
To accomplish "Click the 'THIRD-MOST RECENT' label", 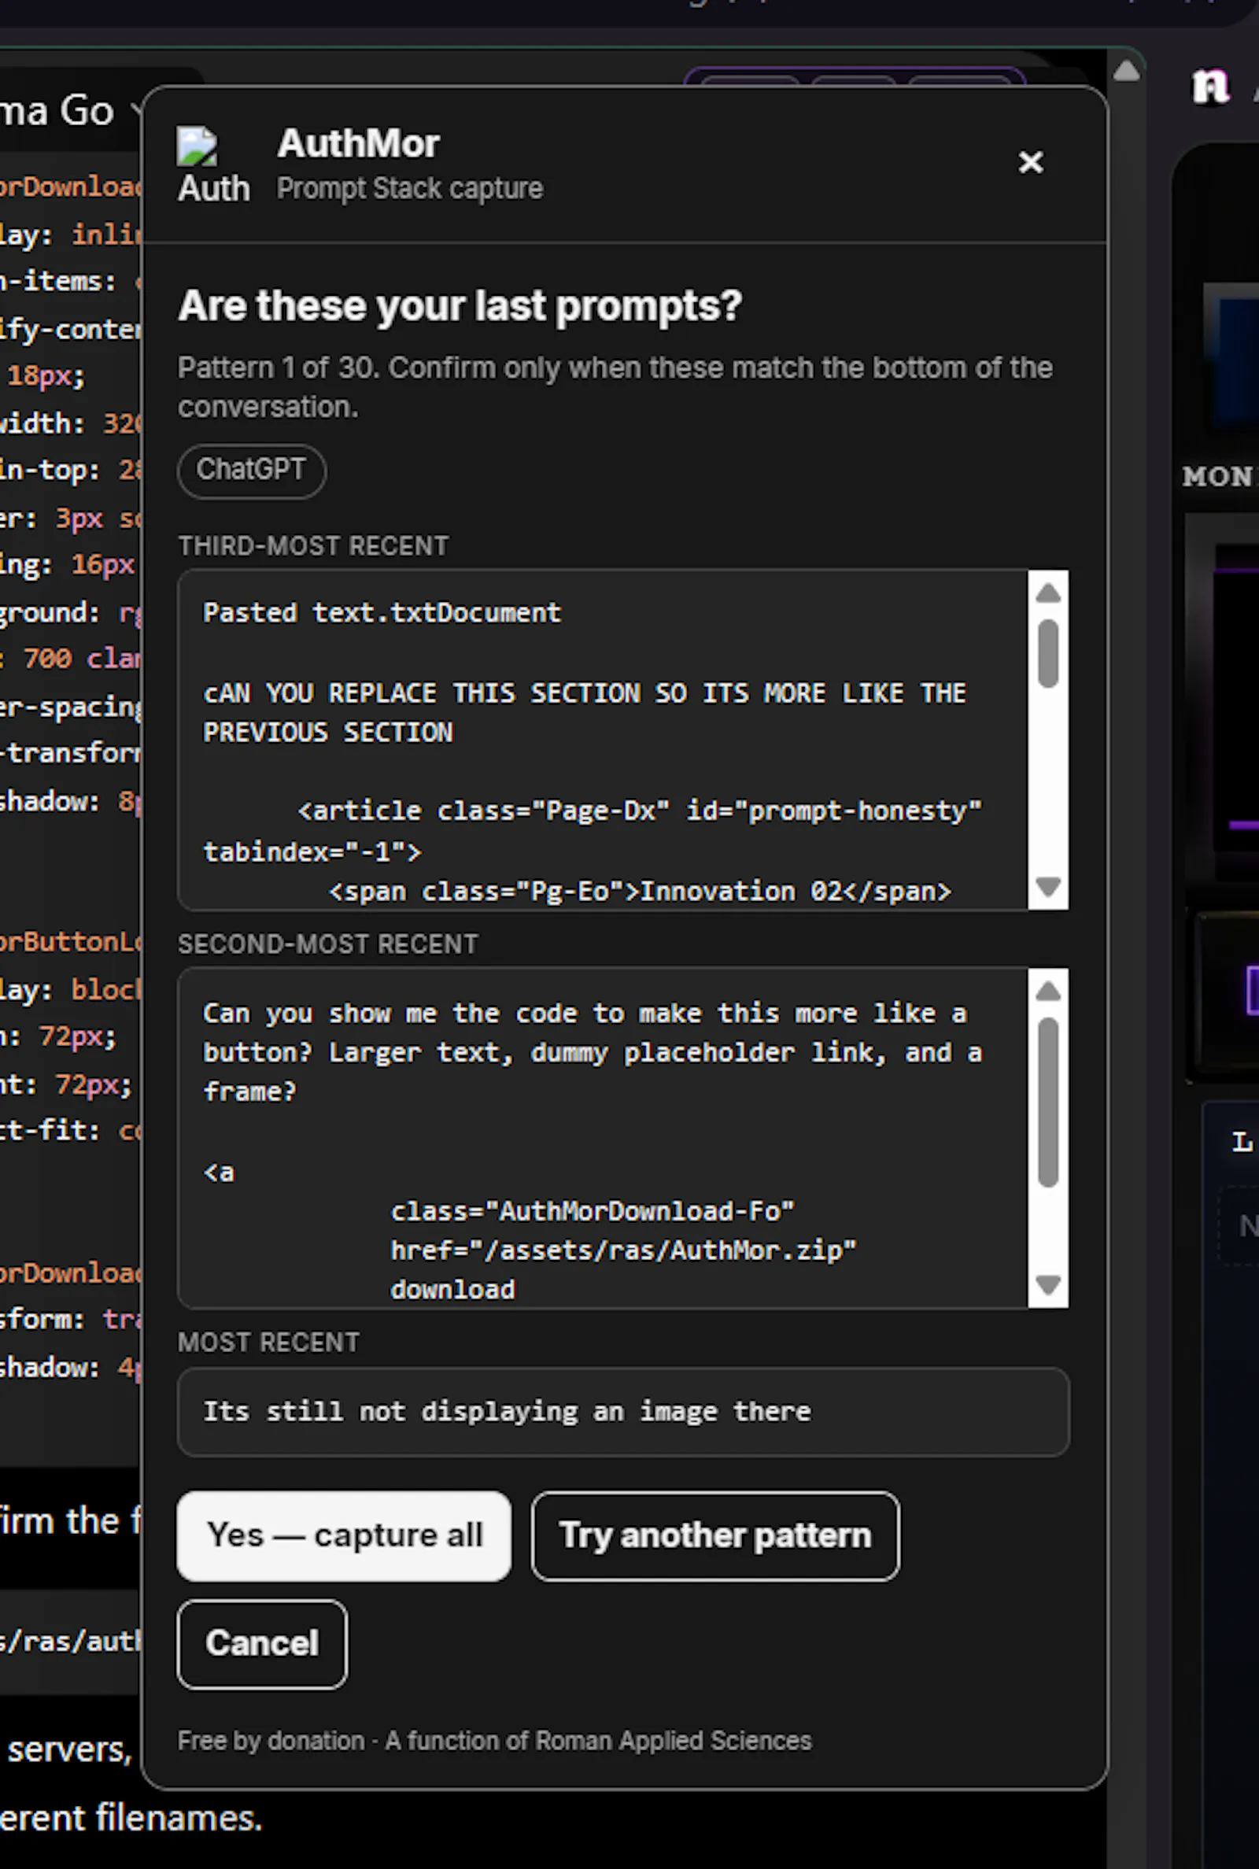I will click(x=313, y=546).
